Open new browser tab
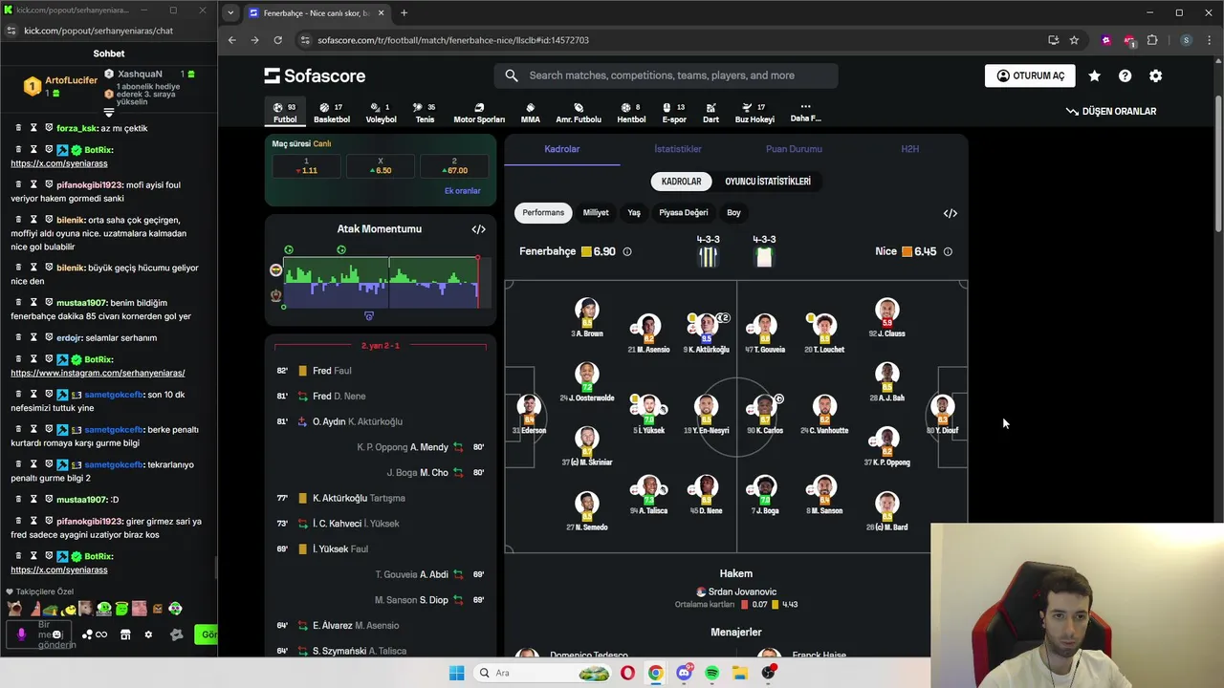The height and width of the screenshot is (688, 1224). click(x=404, y=13)
